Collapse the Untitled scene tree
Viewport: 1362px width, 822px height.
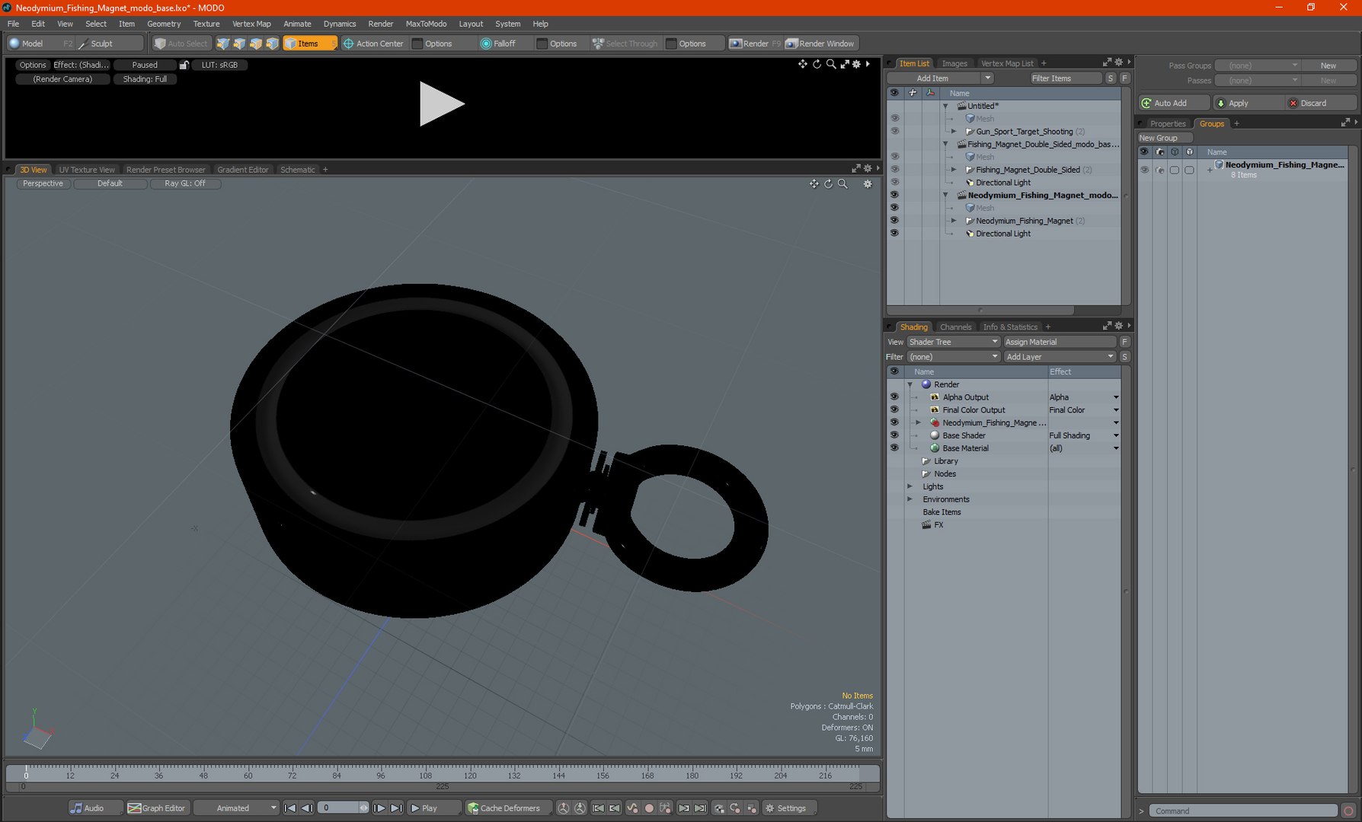coord(945,106)
